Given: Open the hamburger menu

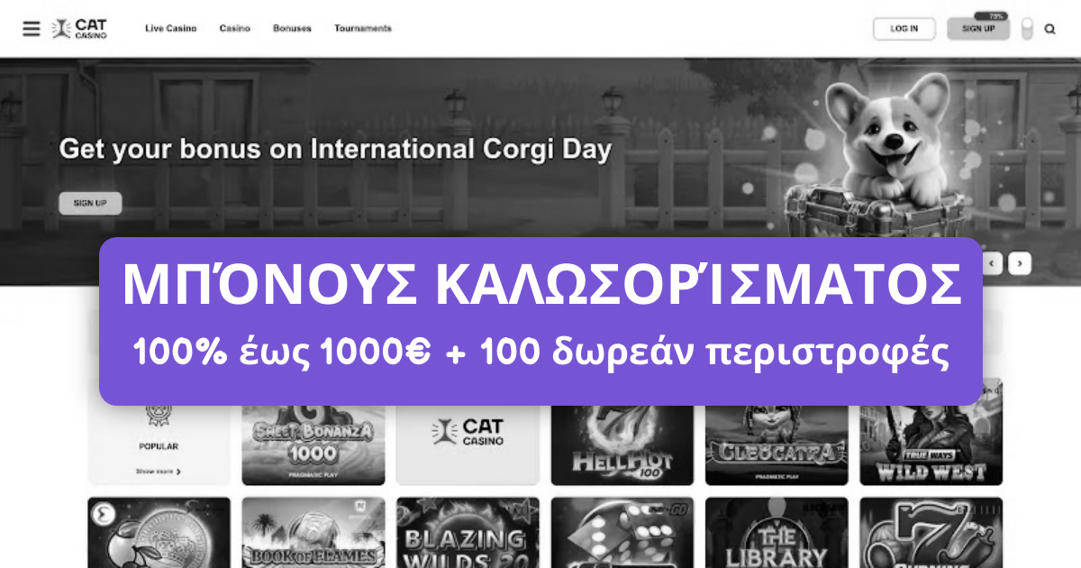Looking at the screenshot, I should [32, 29].
